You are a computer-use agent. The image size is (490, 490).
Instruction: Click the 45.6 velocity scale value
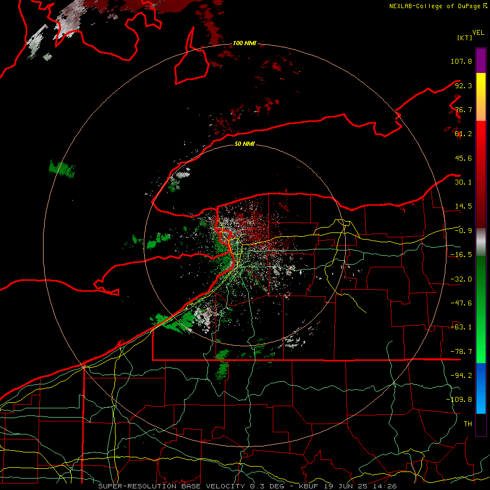(x=463, y=158)
